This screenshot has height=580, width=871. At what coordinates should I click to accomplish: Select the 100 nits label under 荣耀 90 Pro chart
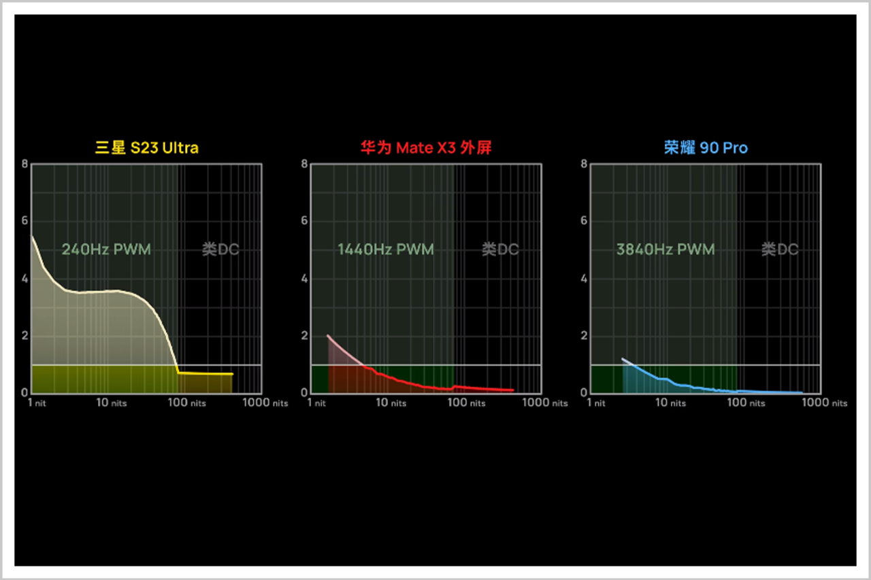pos(746,403)
